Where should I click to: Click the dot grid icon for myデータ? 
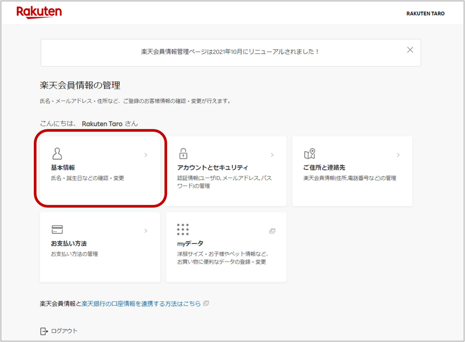click(183, 229)
